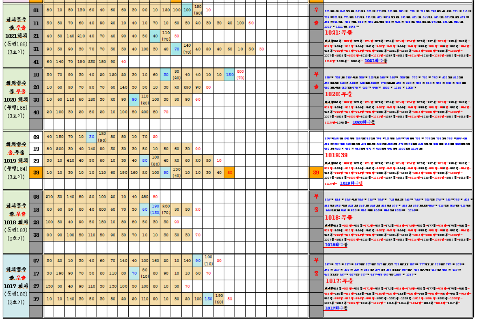Click the orange 80 cell in row 39

[229, 173]
